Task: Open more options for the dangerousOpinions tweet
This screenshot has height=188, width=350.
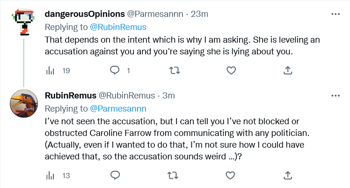Action: [335, 14]
